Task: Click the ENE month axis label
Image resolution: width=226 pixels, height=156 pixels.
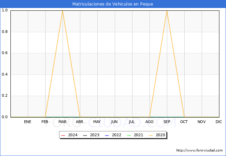Action: tap(27, 122)
